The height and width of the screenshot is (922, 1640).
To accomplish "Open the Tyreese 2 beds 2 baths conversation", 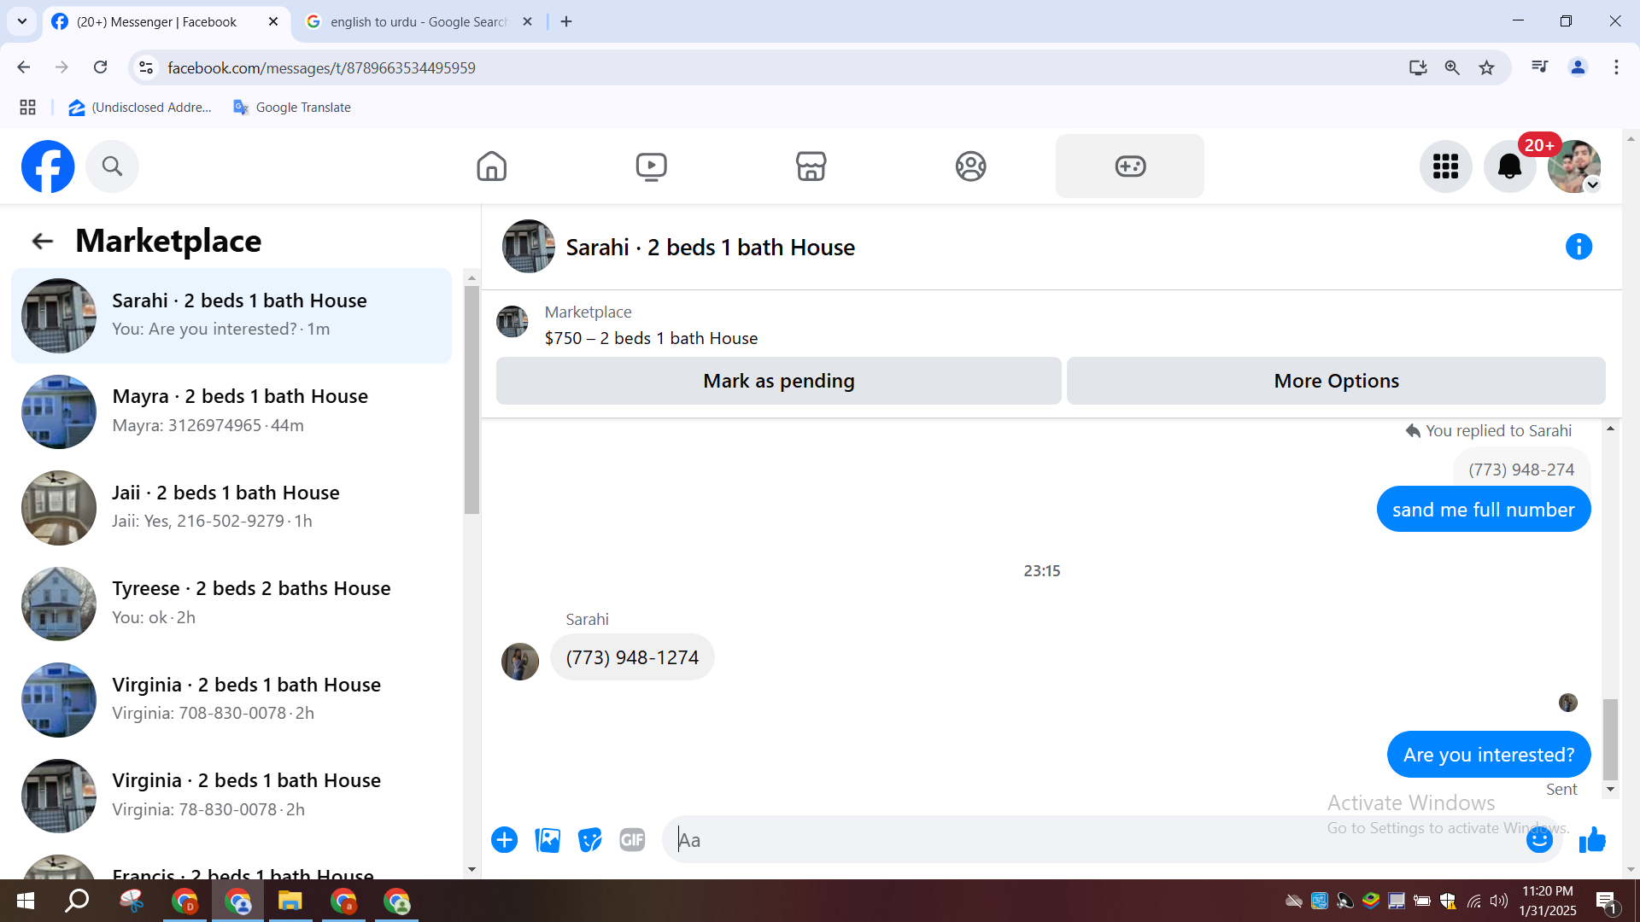I will click(x=231, y=604).
